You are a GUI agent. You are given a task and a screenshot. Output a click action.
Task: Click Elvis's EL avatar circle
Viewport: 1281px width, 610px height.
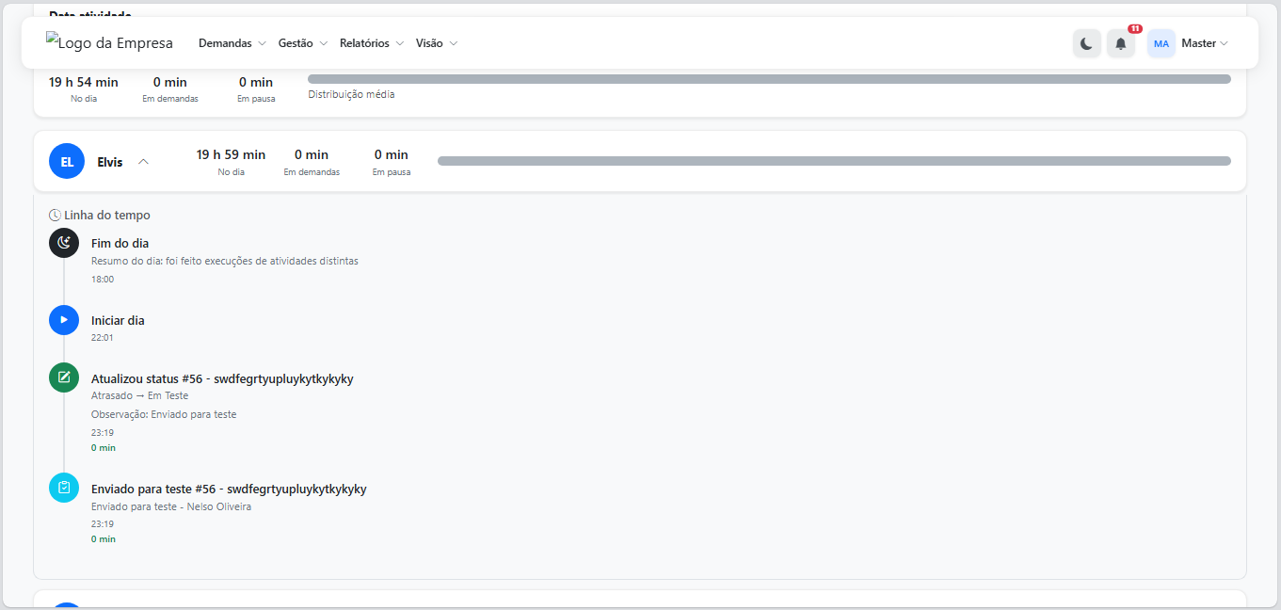(x=67, y=162)
